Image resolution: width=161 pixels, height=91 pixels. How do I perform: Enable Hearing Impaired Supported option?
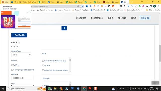coord(12,70)
